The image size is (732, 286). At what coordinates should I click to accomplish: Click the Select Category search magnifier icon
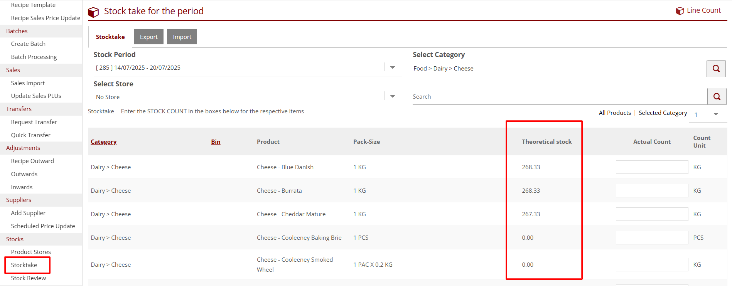[716, 69]
